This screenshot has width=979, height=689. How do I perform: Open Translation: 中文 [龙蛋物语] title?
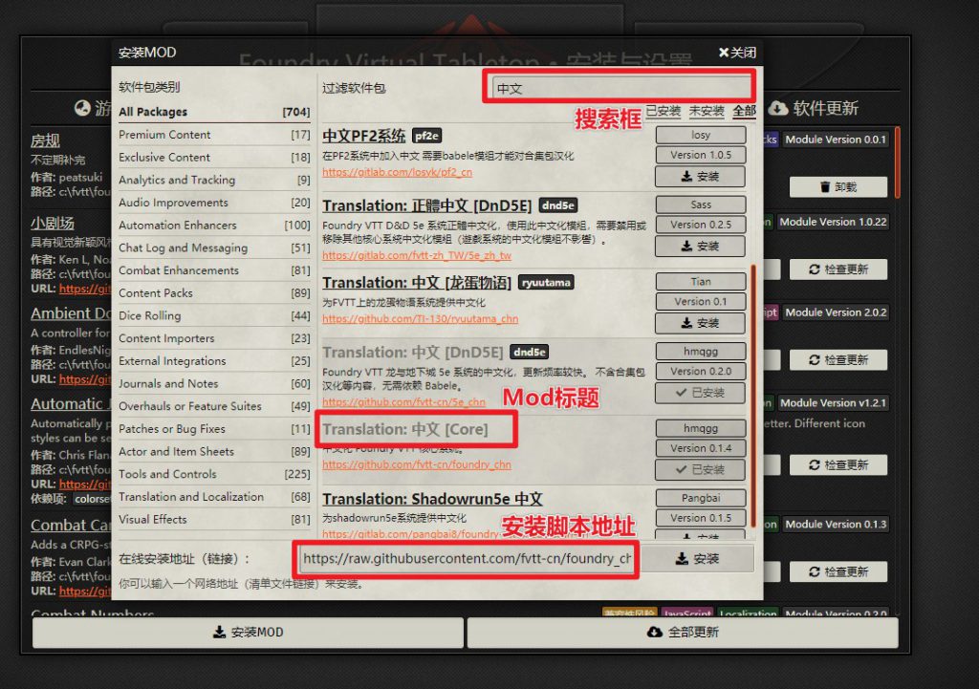417,283
